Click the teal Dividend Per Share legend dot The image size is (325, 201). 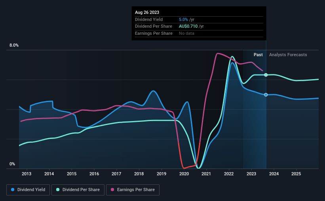[x=58, y=190]
